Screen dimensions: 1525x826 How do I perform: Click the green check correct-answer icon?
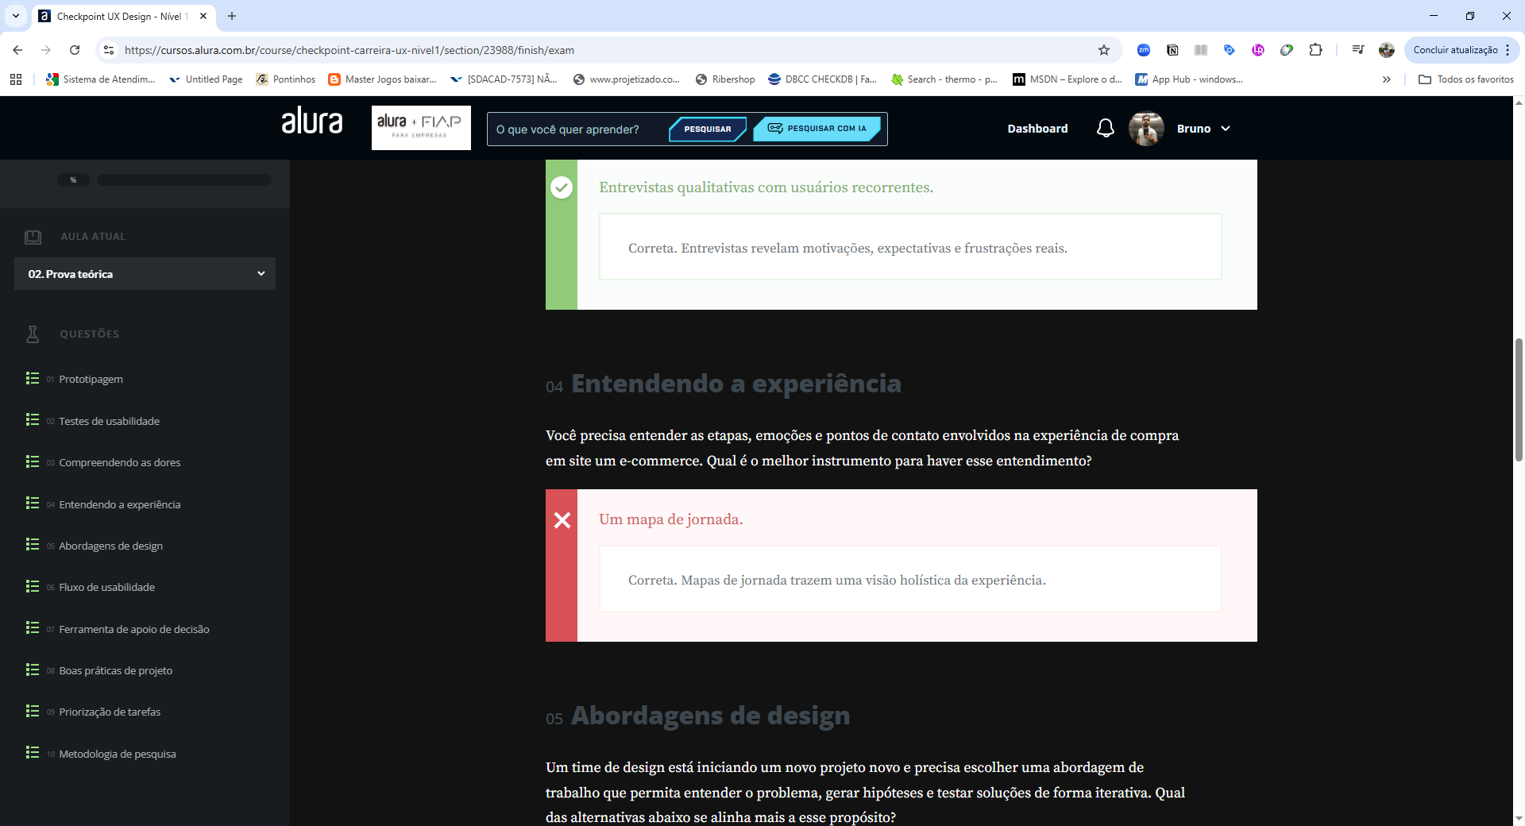click(562, 187)
